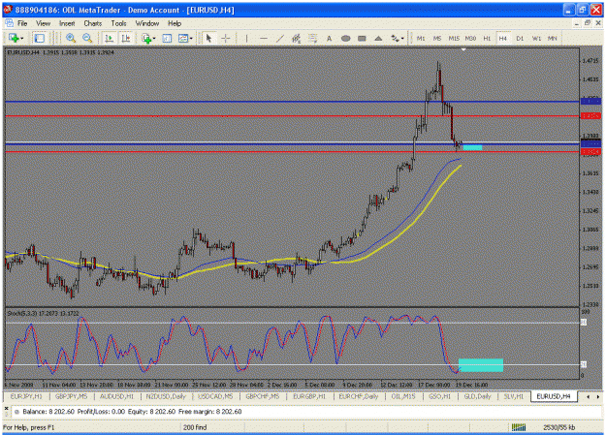
Task: Switch to GBPCHF,M5 chart tab
Action: [x=263, y=396]
